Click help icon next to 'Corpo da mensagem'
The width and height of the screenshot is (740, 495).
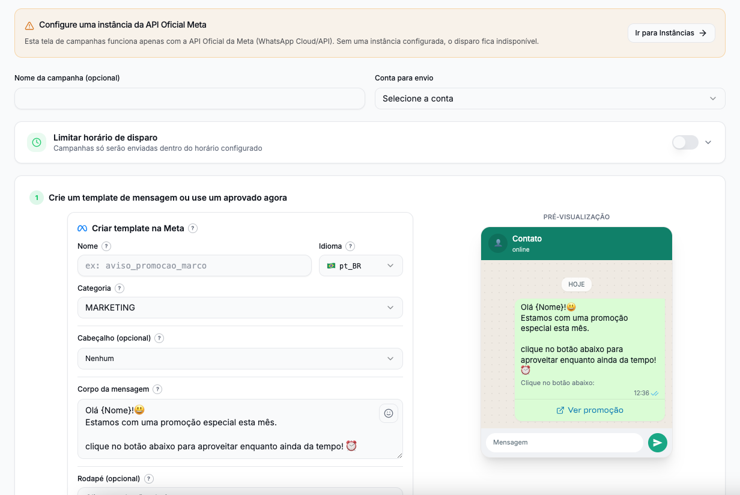tap(157, 389)
